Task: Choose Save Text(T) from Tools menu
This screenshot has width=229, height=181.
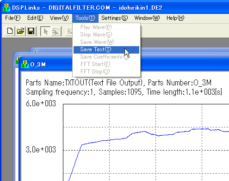Action: tap(106, 49)
